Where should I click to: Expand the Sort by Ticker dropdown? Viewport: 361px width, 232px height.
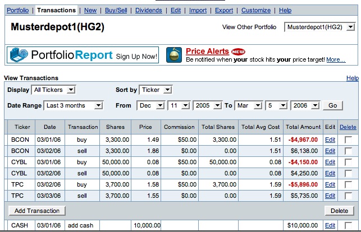(156, 90)
